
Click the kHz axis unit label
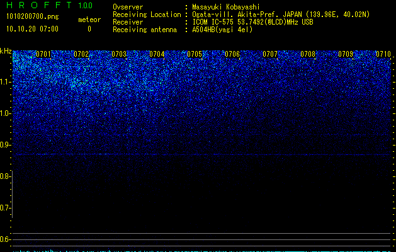[x=6, y=51]
